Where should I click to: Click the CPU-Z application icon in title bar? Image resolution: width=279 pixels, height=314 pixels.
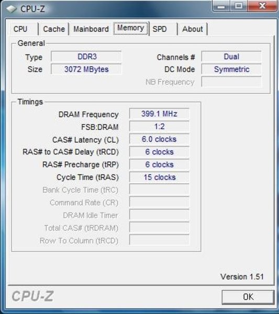[x=11, y=8]
